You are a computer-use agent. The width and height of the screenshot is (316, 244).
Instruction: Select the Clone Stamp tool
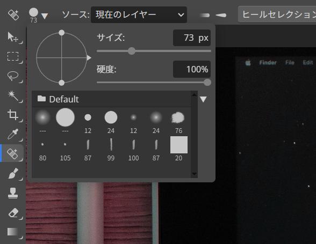click(13, 193)
